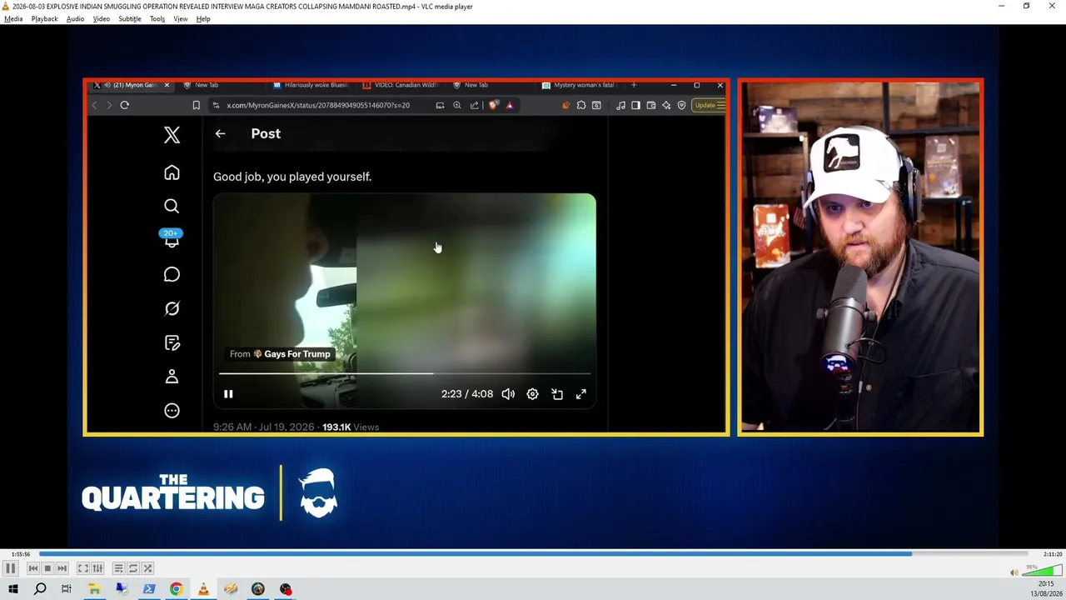Open File Explorer from the taskbar
The image size is (1066, 600).
pyautogui.click(x=94, y=589)
